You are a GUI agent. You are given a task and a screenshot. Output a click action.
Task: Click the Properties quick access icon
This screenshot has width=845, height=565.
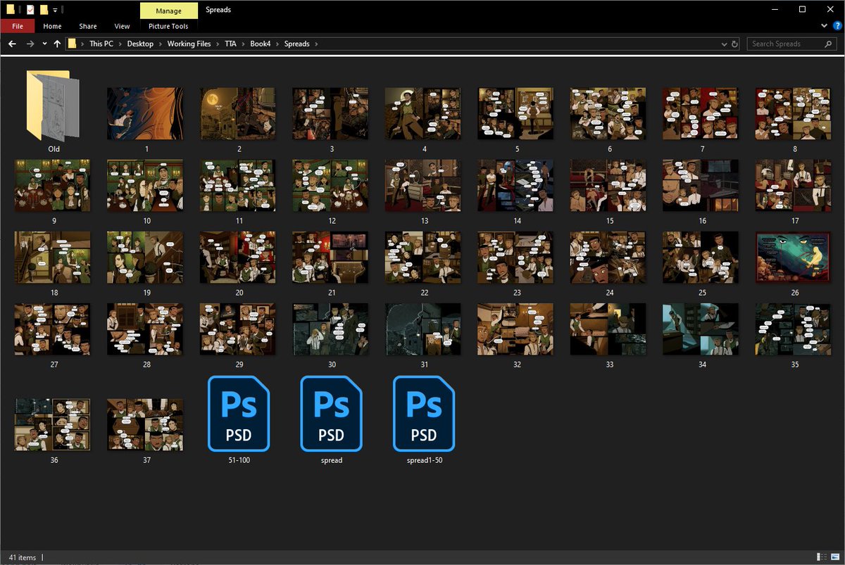[30, 9]
